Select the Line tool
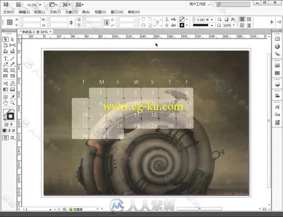 pos(12,59)
